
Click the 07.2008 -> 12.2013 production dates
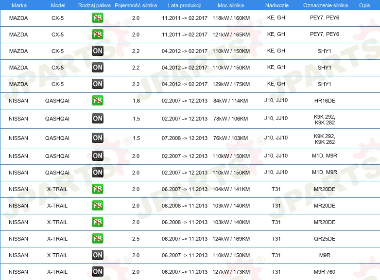(185, 138)
